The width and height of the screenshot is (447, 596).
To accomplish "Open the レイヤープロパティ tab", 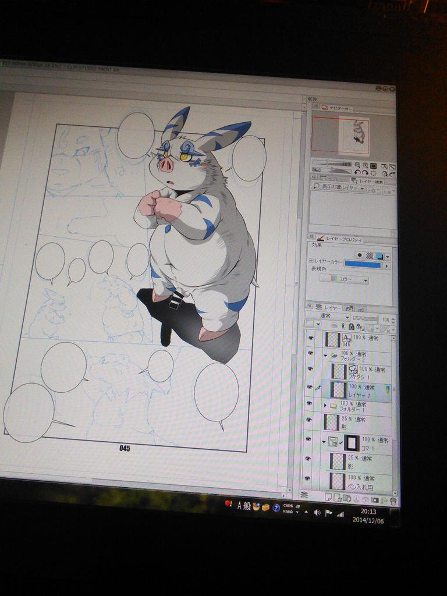I will [340, 239].
